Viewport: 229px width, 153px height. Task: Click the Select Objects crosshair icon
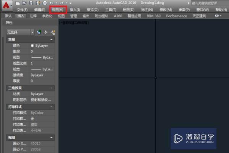(45, 32)
